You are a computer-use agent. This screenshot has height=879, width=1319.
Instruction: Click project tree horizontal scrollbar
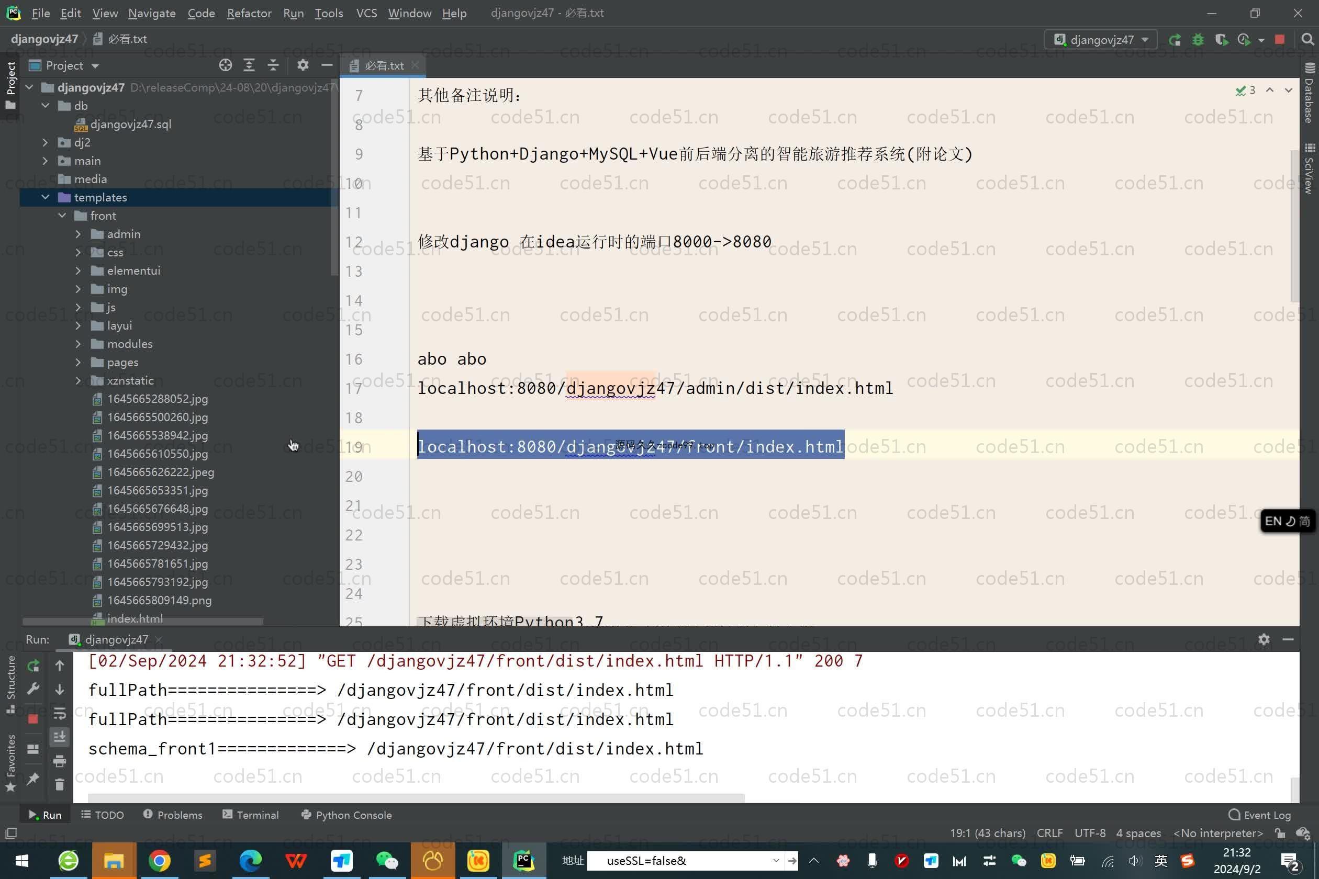coord(142,622)
